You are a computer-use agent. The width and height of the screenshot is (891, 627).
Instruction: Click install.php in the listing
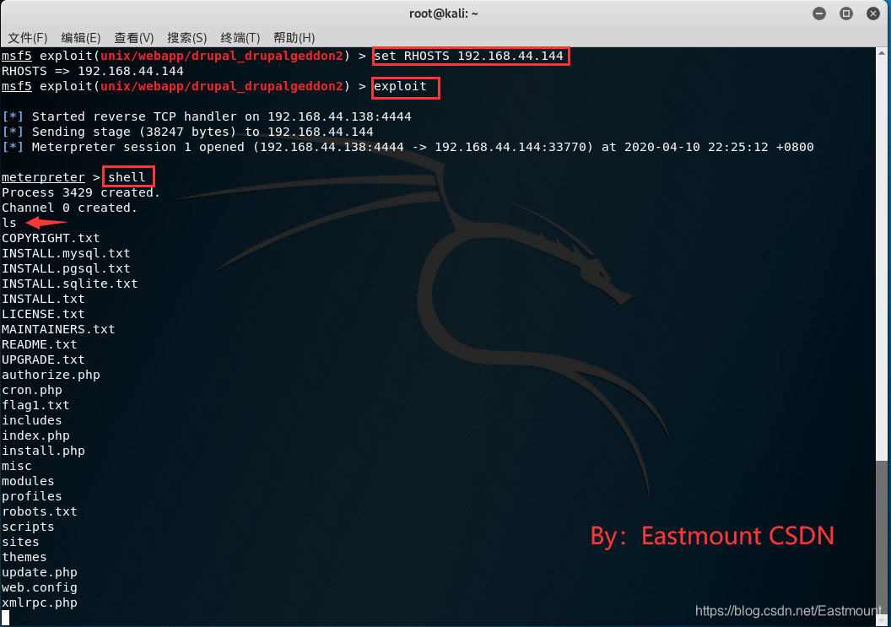tap(43, 451)
